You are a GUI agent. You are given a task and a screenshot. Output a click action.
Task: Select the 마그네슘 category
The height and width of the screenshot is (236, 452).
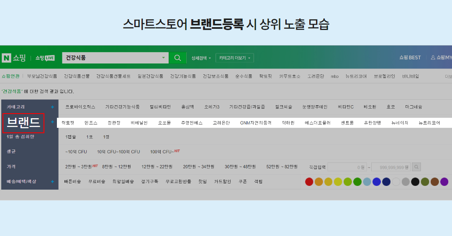(413, 107)
